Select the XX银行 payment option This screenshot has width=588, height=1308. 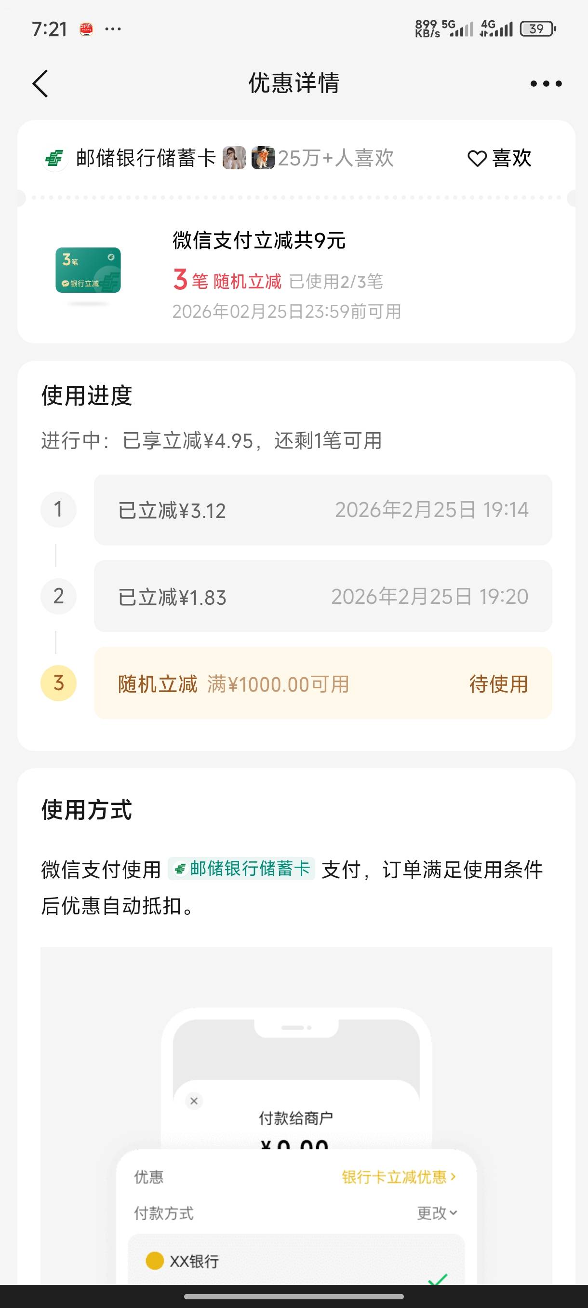click(194, 1261)
